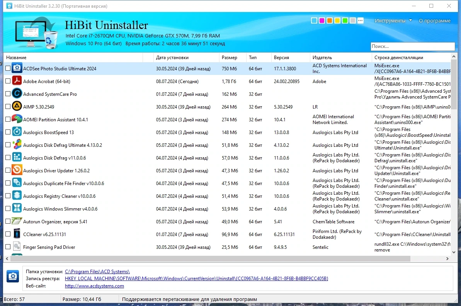Click the Размер: 10,44 Гб status bar entry
Viewport: 461px width, 306px height.
(x=82, y=299)
